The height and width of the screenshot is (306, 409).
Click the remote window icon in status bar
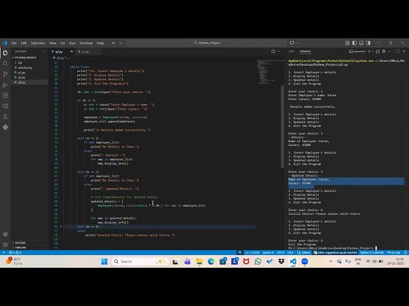(3, 252)
